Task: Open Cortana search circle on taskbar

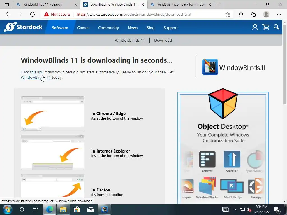Action: (22, 209)
